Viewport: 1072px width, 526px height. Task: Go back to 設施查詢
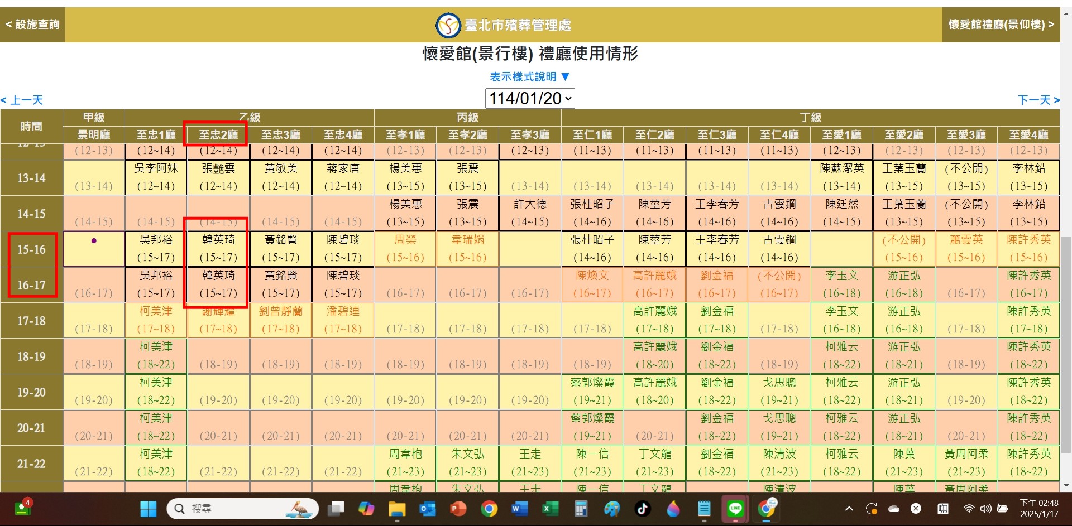(x=32, y=25)
